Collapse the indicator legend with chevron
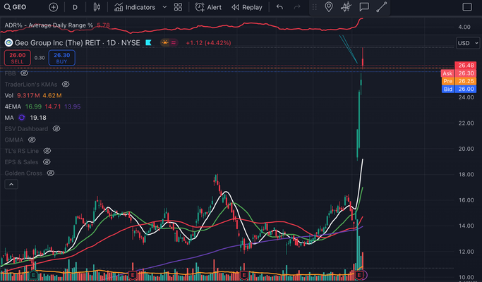Screen dimensions: 482x282 pyautogui.click(x=11, y=184)
